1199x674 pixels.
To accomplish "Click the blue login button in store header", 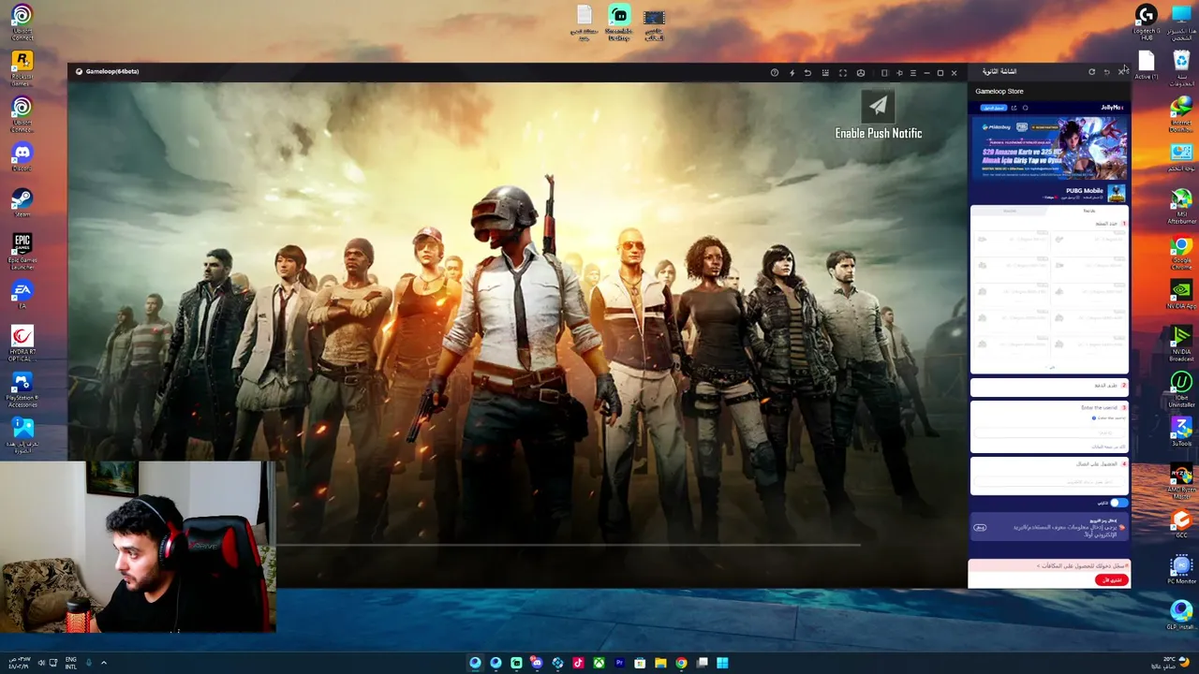I will click(x=993, y=108).
